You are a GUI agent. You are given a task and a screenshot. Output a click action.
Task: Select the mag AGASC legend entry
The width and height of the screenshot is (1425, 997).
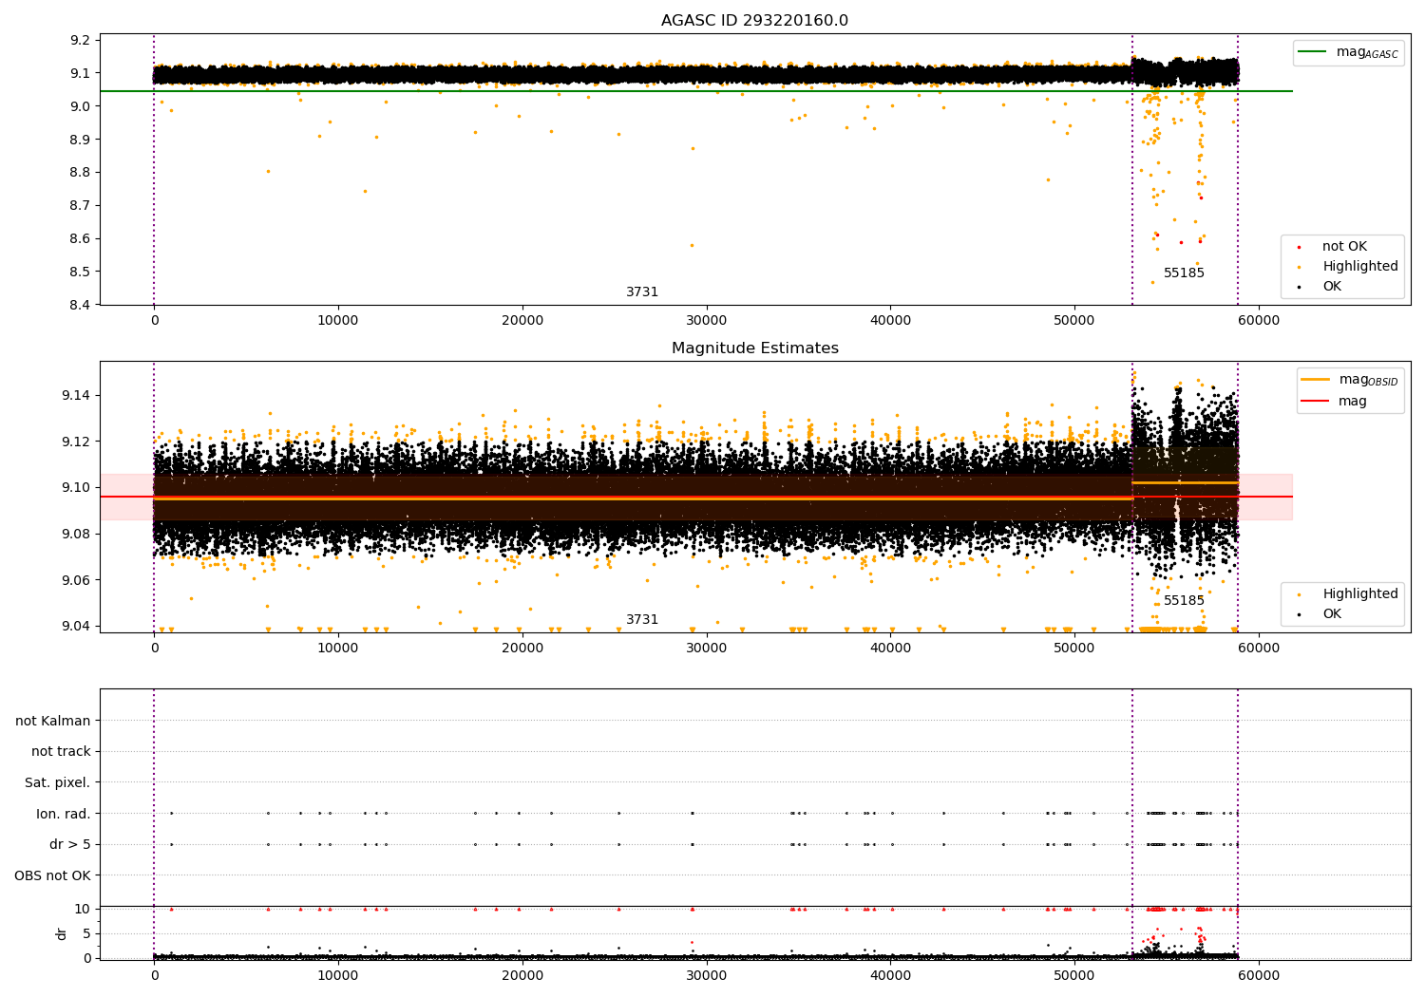pos(1349,52)
